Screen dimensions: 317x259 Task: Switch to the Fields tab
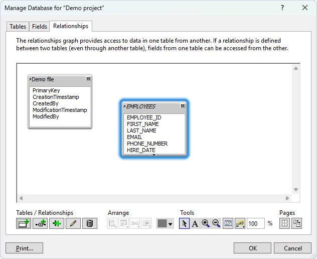point(40,27)
